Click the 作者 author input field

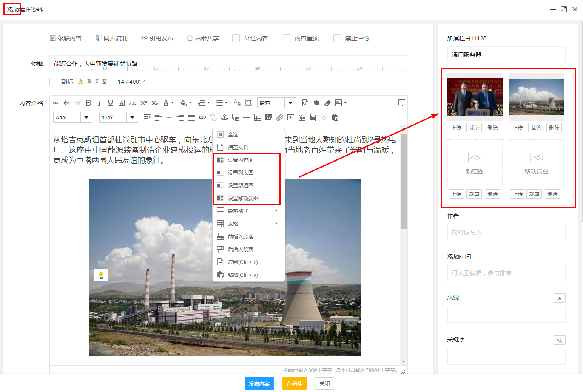coord(506,232)
